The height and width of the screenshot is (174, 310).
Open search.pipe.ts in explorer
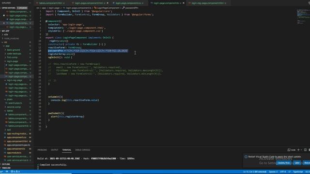point(15,103)
